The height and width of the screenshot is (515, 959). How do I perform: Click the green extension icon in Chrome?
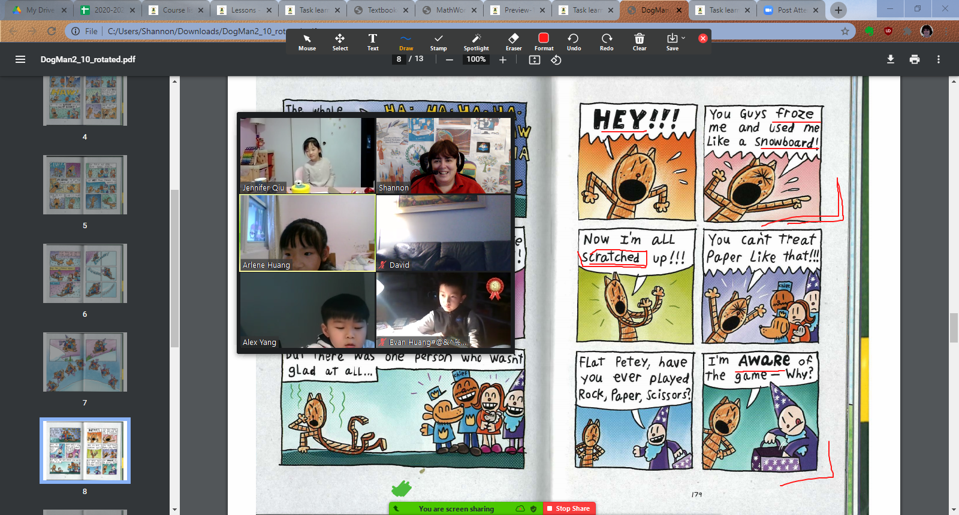coord(869,31)
